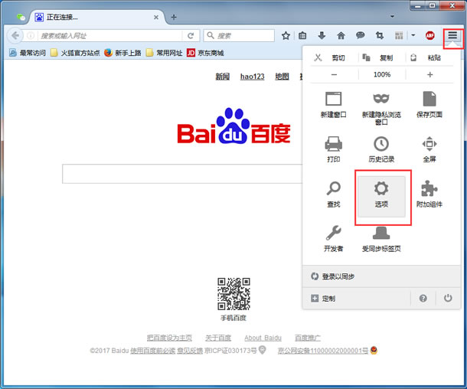Click 新闻 link on Baidu page
Viewport: 467px width, 389px height.
pos(223,77)
